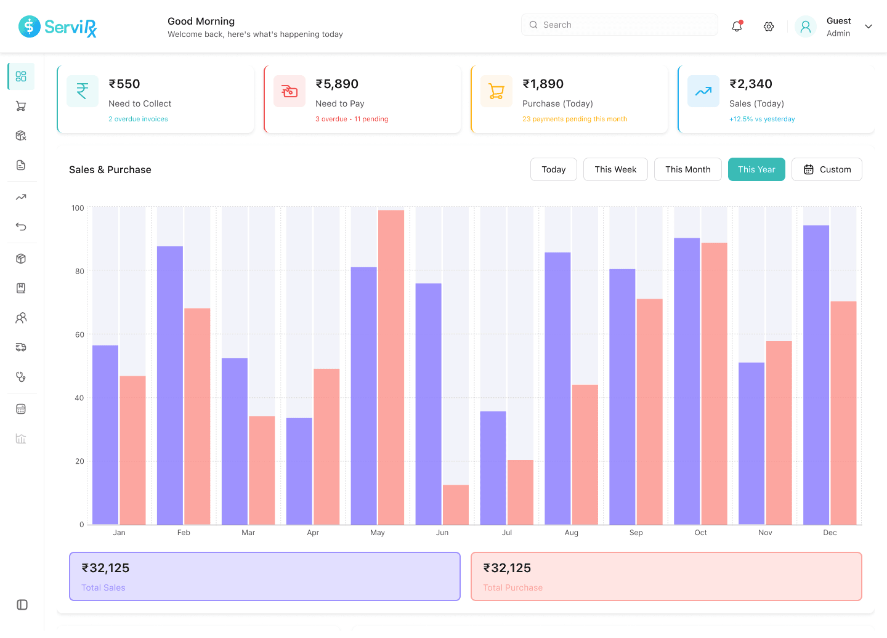
Task: Open the Dashboard grid icon in sidebar
Action: click(21, 76)
